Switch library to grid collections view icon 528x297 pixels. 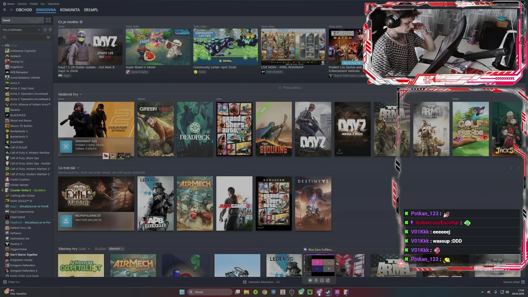pos(48,20)
